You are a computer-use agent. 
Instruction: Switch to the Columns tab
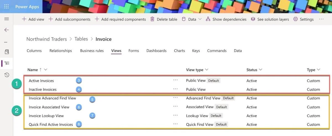tap(34, 51)
